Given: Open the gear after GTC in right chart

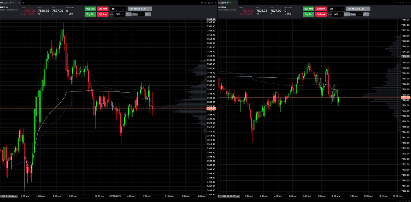Looking at the screenshot, I should 366,14.
